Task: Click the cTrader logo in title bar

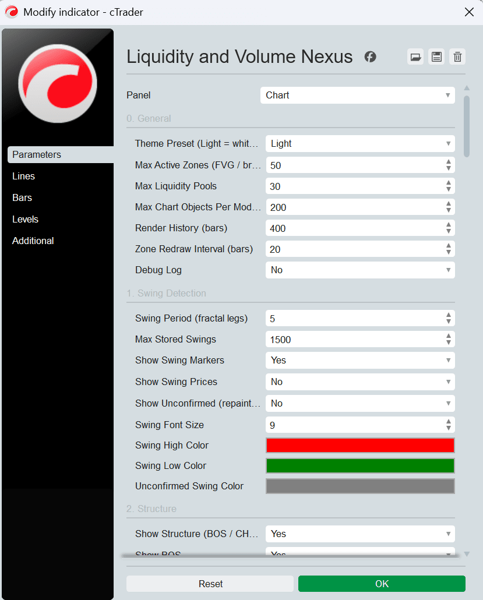Action: [x=12, y=12]
